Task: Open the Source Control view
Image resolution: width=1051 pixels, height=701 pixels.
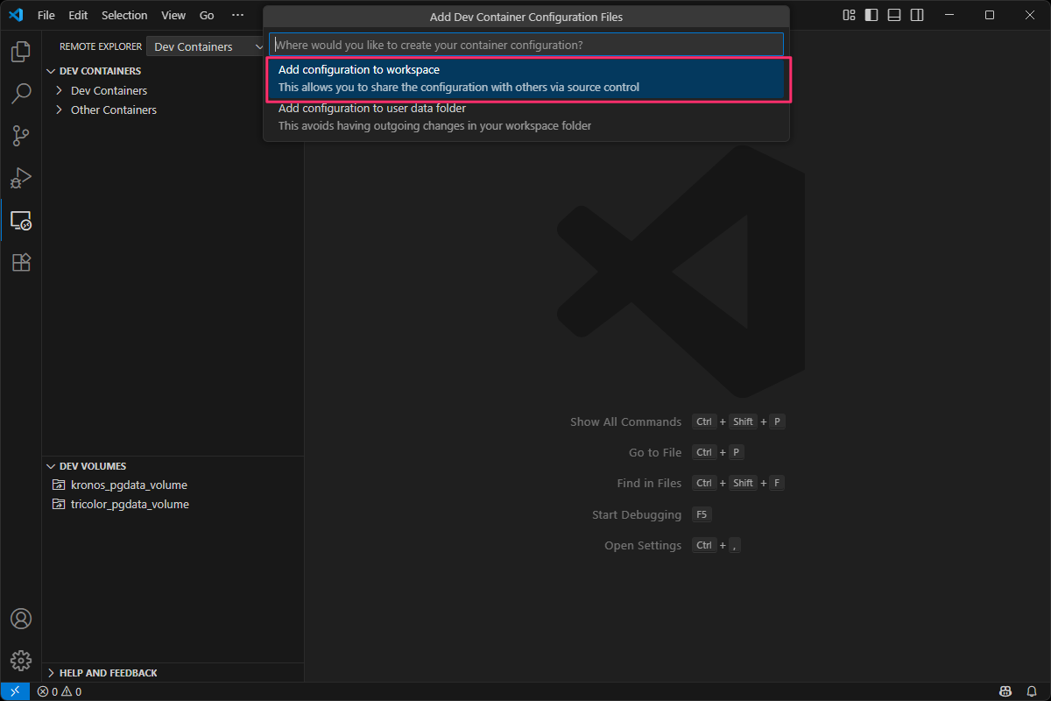Action: tap(21, 136)
